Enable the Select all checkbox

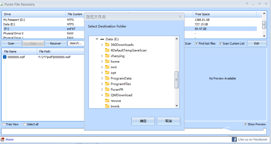(x=25, y=124)
